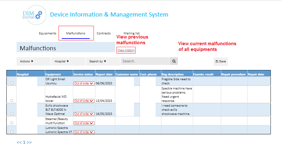Click the Save button with floppy icon
Image resolution: width=281 pixels, height=148 pixels.
221,61
